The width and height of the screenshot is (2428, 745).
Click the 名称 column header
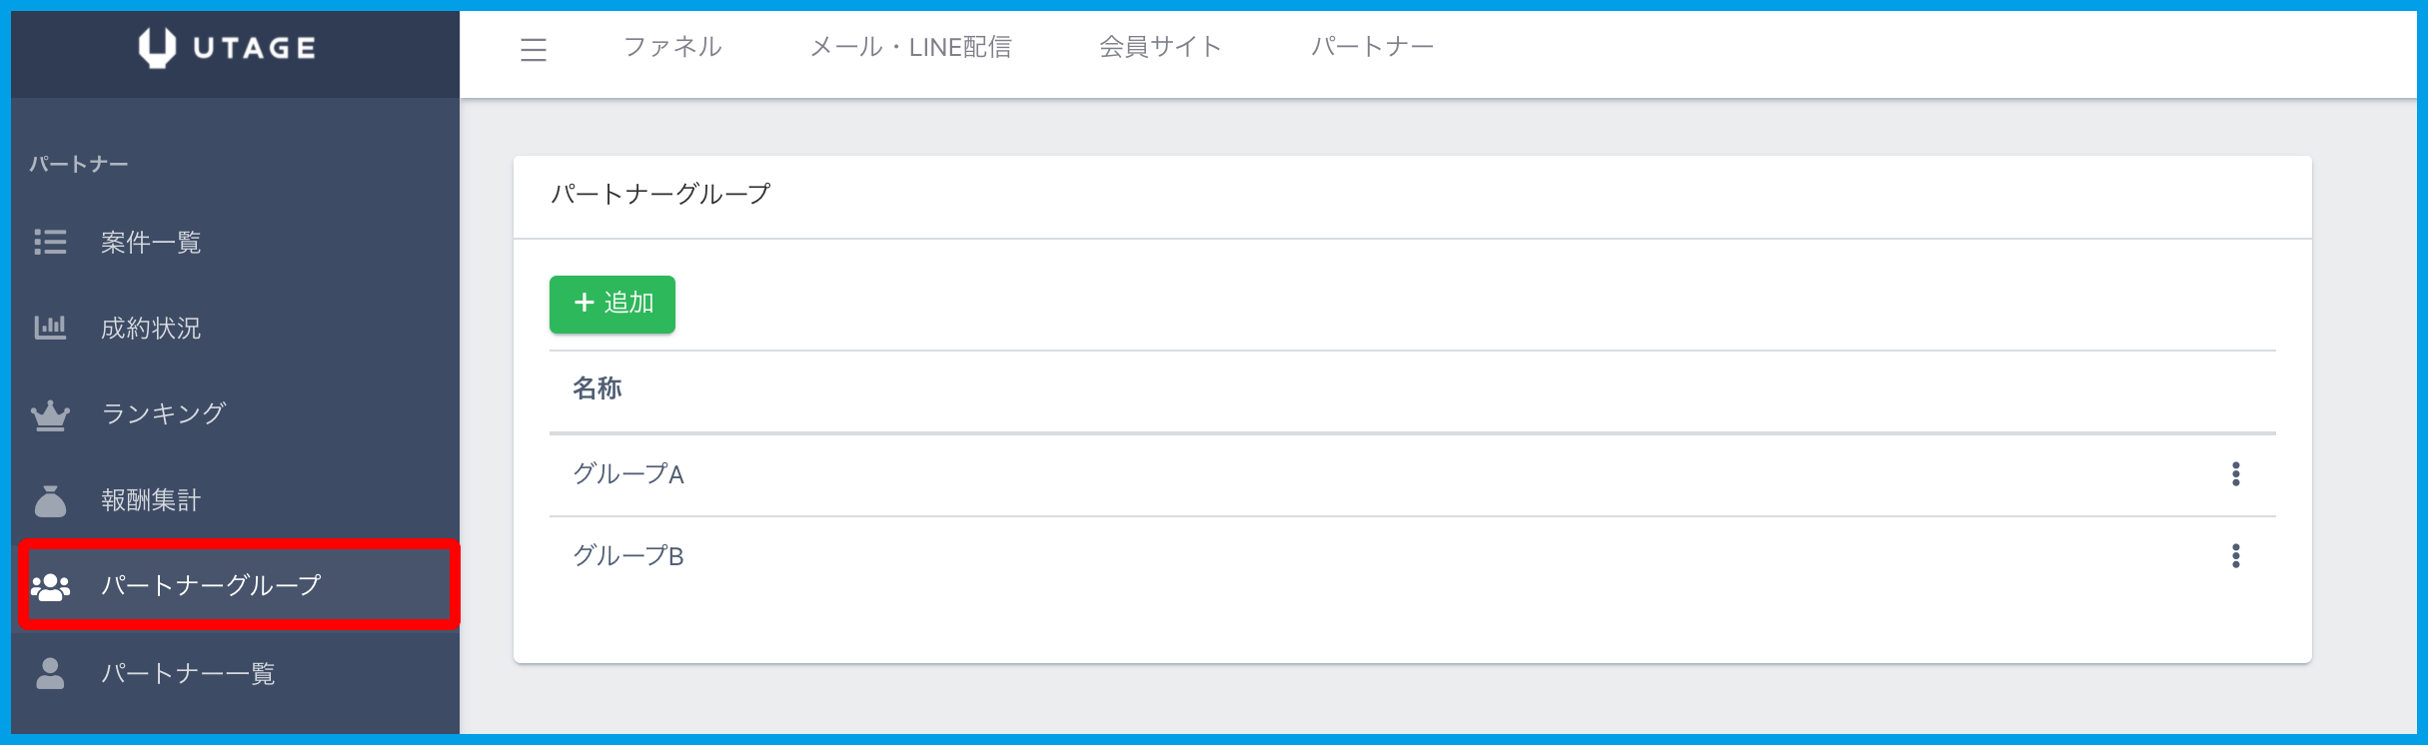point(598,388)
